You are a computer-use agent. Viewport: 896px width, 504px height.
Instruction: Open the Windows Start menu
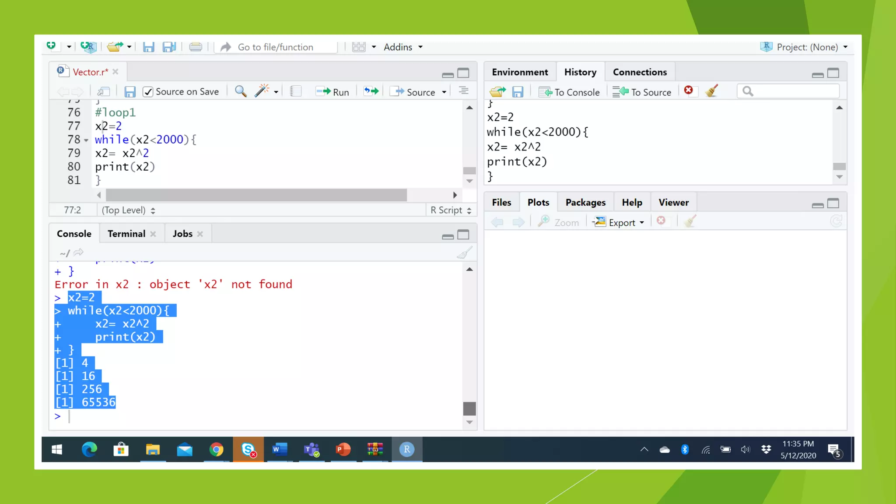(x=57, y=449)
